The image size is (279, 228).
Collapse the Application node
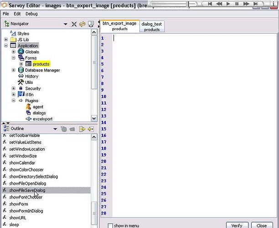(6, 46)
